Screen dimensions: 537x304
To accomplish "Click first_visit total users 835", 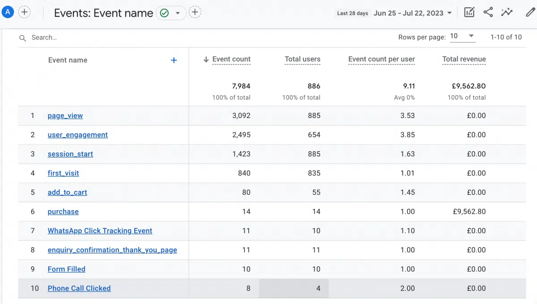I will [314, 173].
